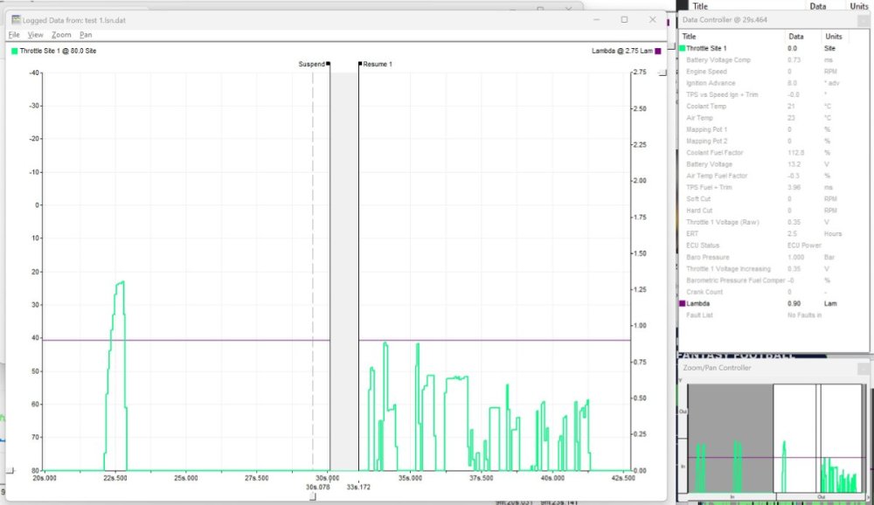
Task: Click the green Throttle Site 1 legend swatch
Action: point(14,52)
